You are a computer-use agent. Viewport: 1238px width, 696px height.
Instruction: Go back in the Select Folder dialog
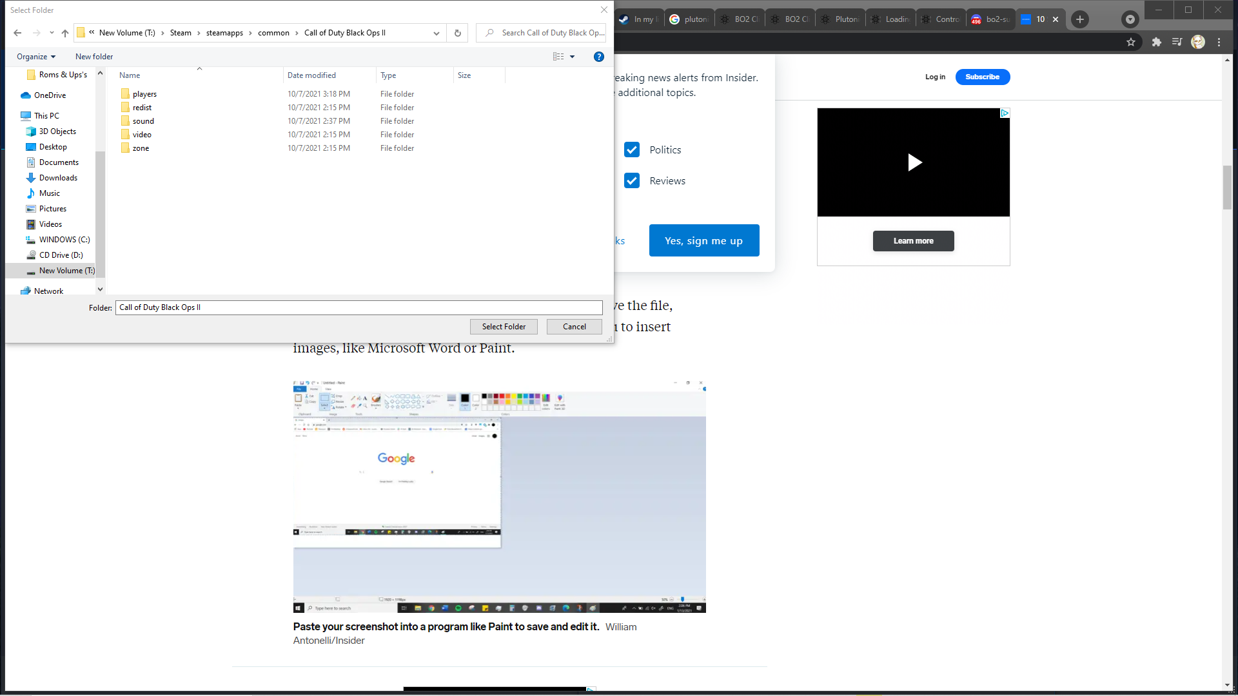[x=17, y=33]
